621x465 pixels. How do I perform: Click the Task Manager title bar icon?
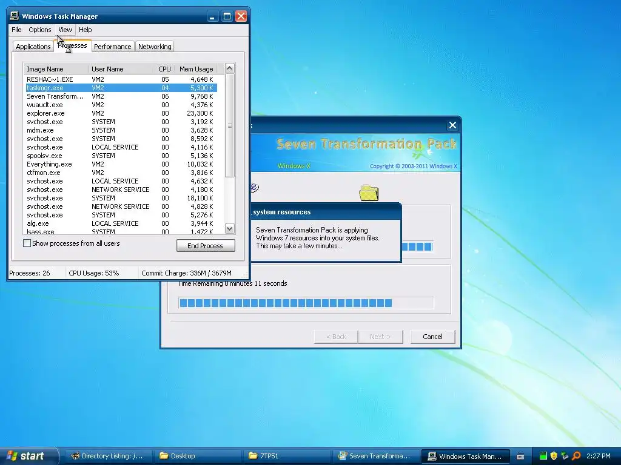[15, 16]
